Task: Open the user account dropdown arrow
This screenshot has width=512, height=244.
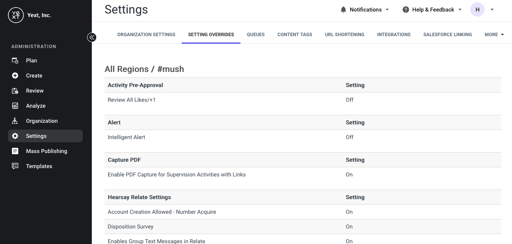Action: (x=492, y=10)
